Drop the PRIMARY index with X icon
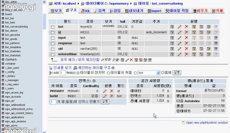The height and width of the screenshot is (133, 230). click(112, 91)
